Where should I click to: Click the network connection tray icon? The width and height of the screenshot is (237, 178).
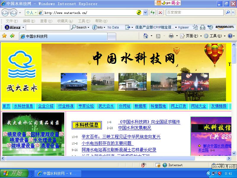pyautogui.click(x=214, y=174)
